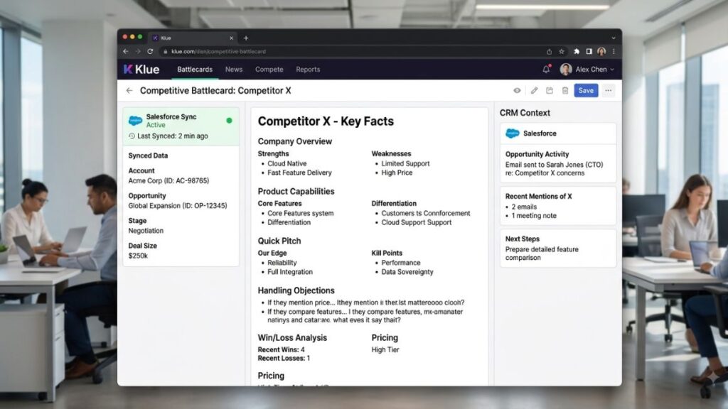Click Alex Chen's profile avatar

point(565,70)
